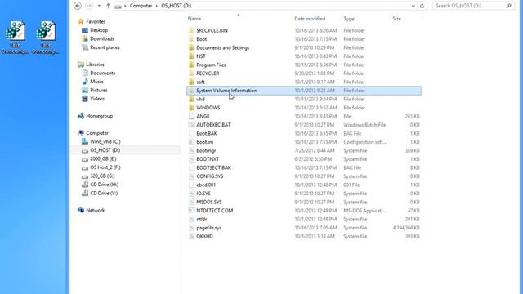Open the Win8_vhd (C:) drive
The width and height of the screenshot is (523, 294).
(105, 141)
